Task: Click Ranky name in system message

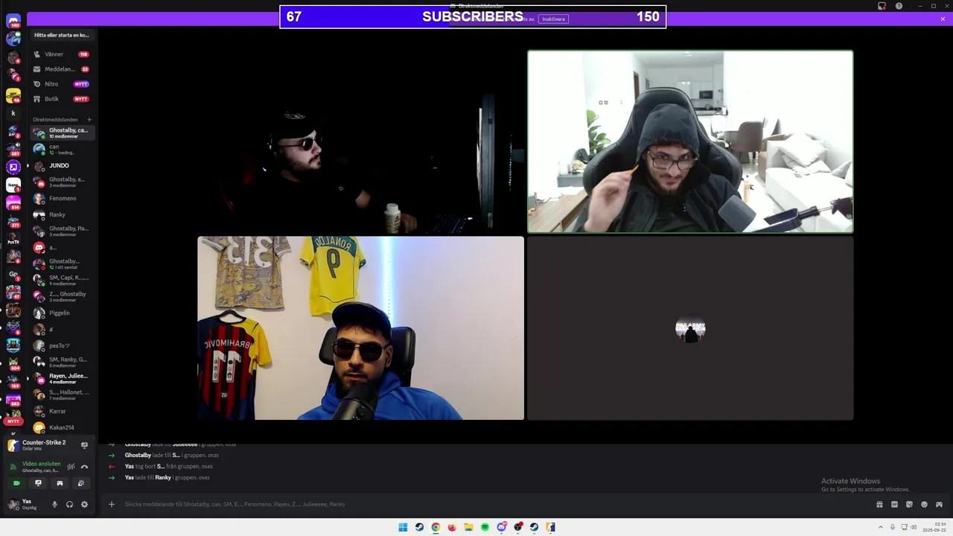Action: pos(163,477)
